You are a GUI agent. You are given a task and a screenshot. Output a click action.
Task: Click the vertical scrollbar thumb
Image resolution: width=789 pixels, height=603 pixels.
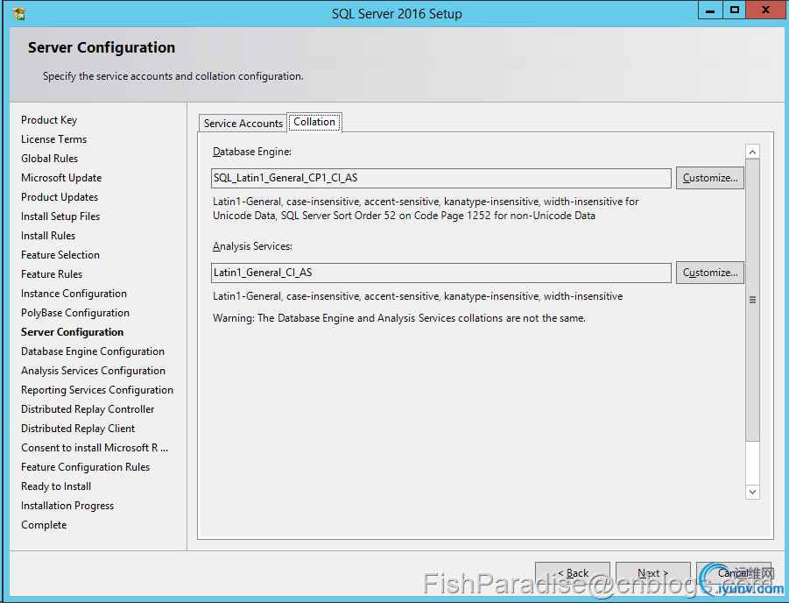click(x=752, y=301)
